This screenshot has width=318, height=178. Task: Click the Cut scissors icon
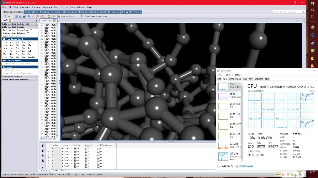(x=41, y=16)
